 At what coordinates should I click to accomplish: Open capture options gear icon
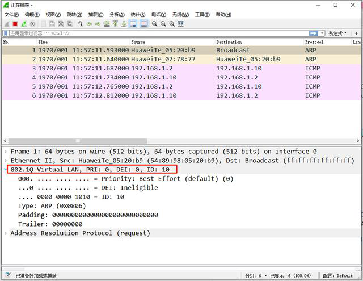32,24
